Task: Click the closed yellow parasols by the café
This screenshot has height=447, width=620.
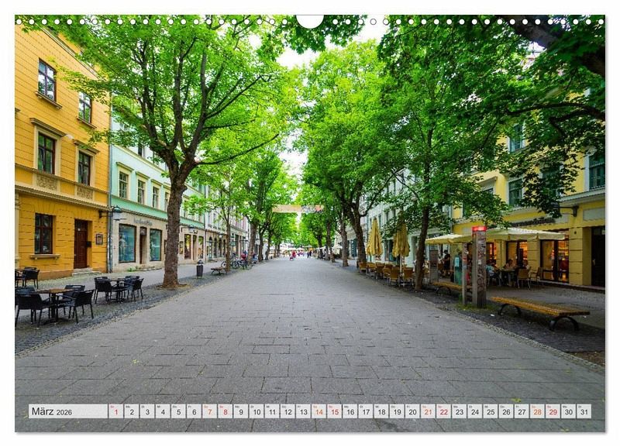Action: click(x=400, y=241)
